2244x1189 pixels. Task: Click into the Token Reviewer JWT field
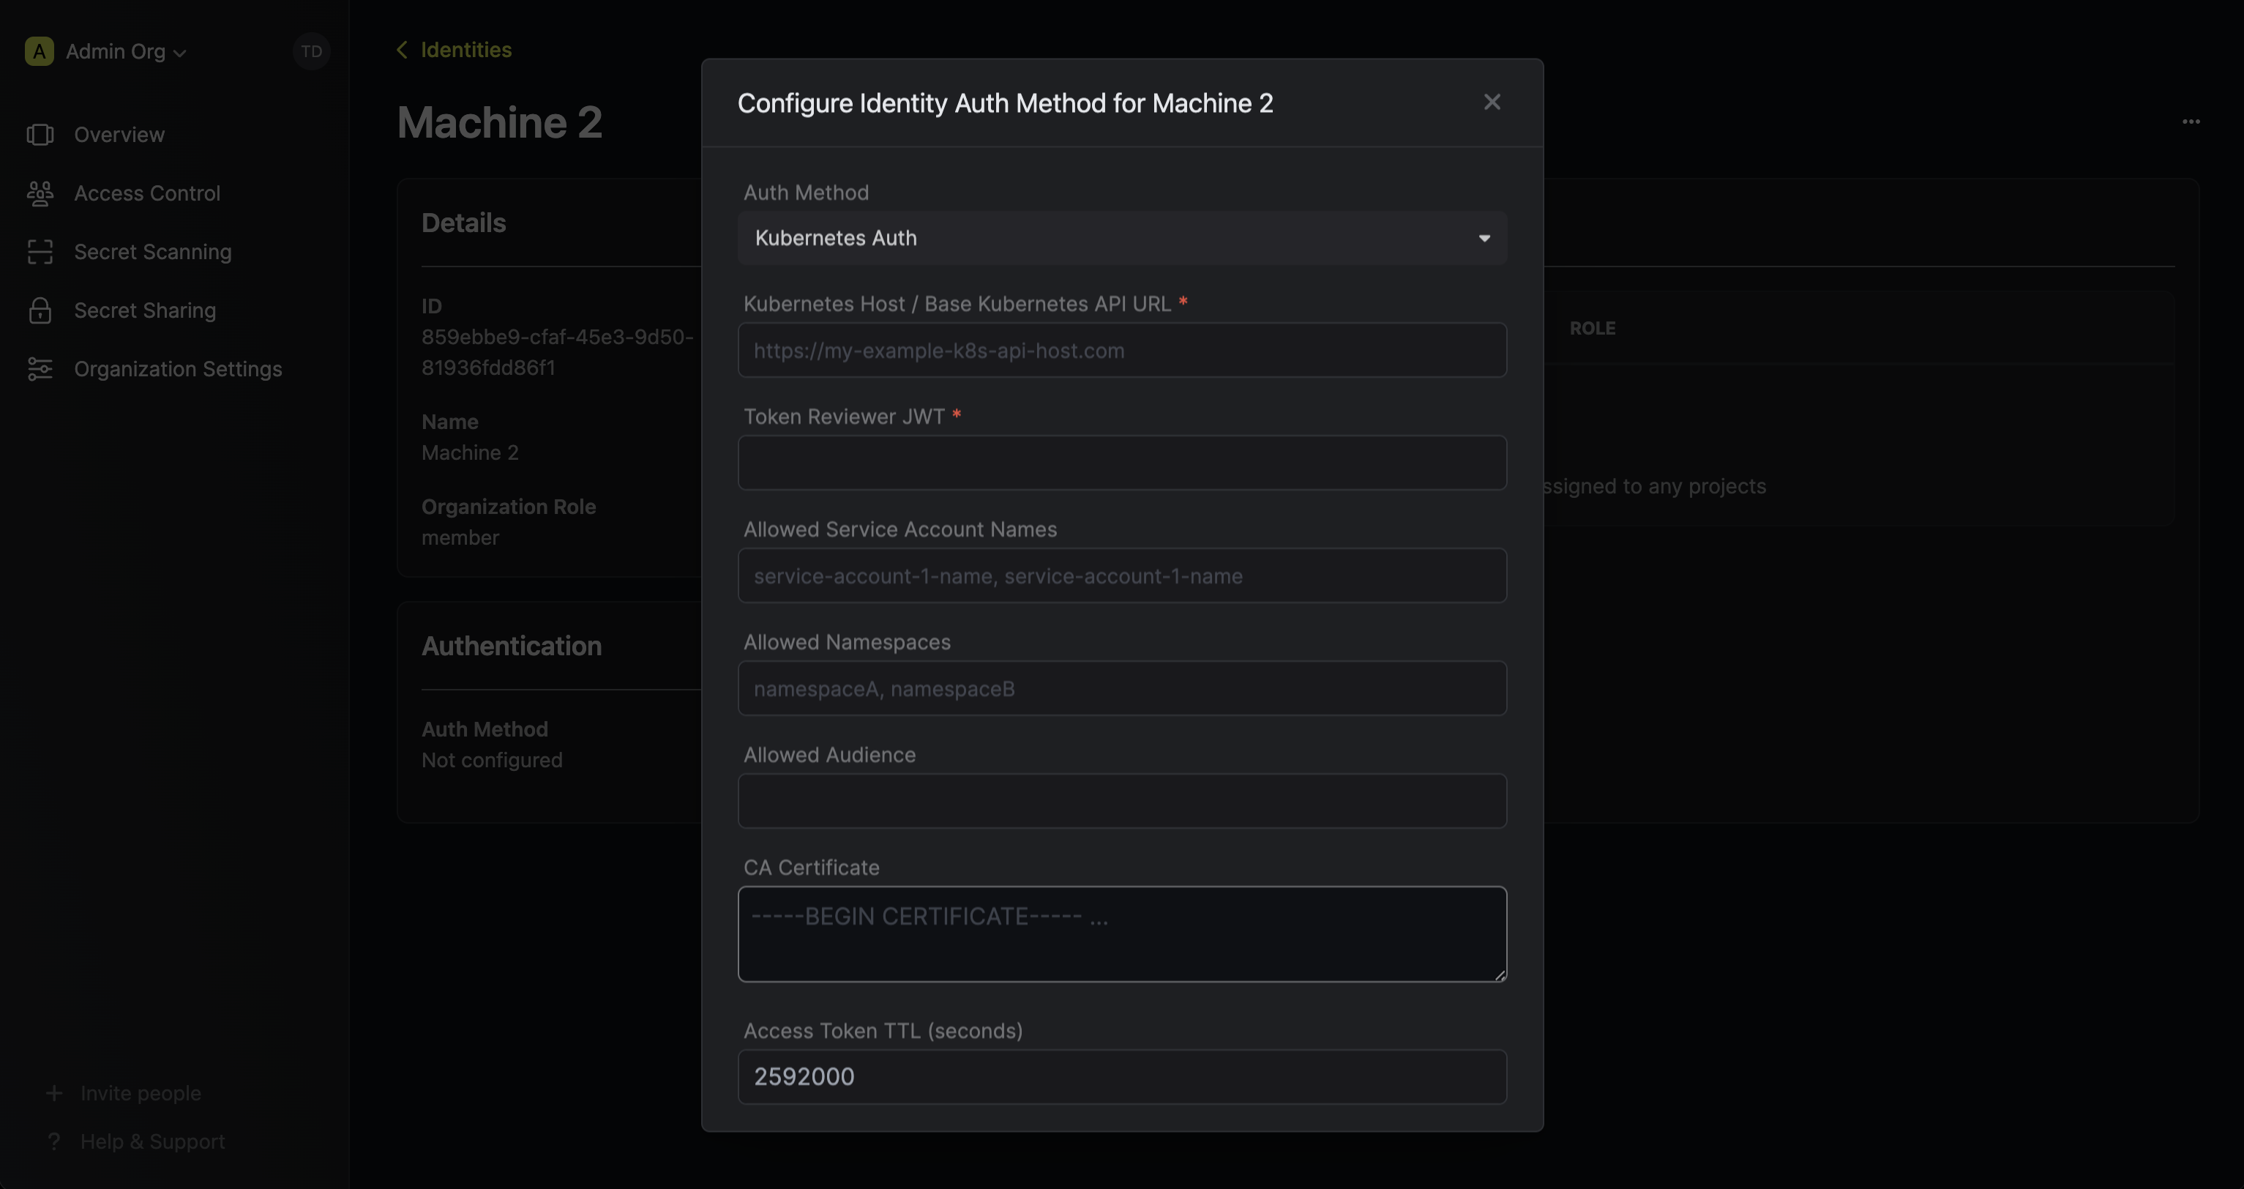click(x=1121, y=463)
